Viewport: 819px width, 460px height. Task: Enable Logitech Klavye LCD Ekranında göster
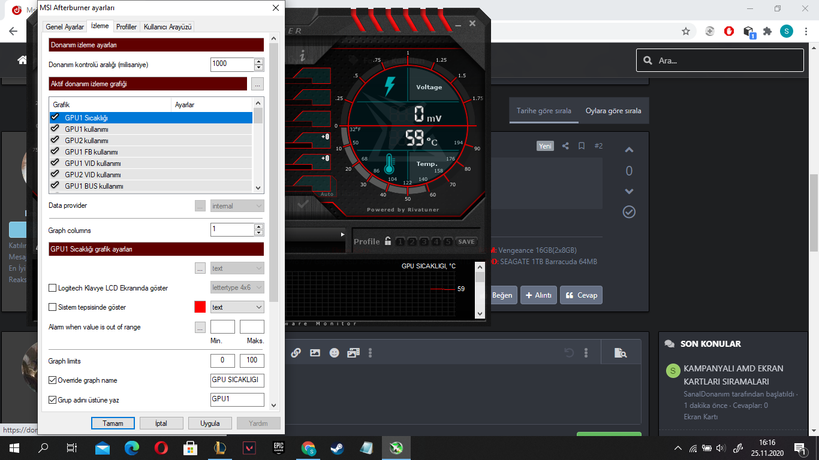(52, 287)
